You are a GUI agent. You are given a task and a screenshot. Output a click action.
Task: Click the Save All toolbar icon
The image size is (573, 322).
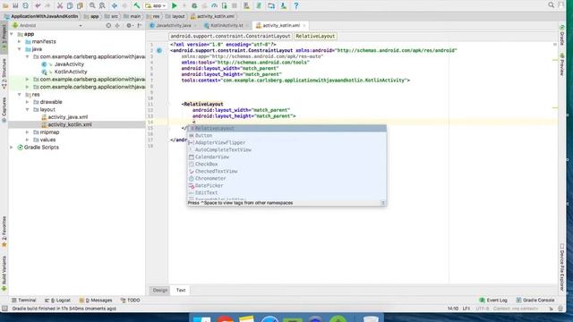(15, 5)
